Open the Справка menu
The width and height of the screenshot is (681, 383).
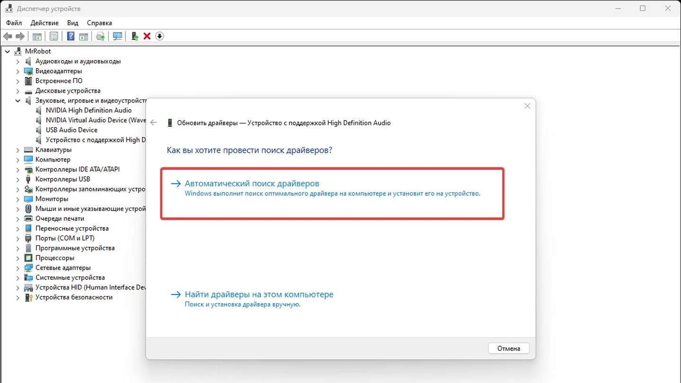click(99, 23)
